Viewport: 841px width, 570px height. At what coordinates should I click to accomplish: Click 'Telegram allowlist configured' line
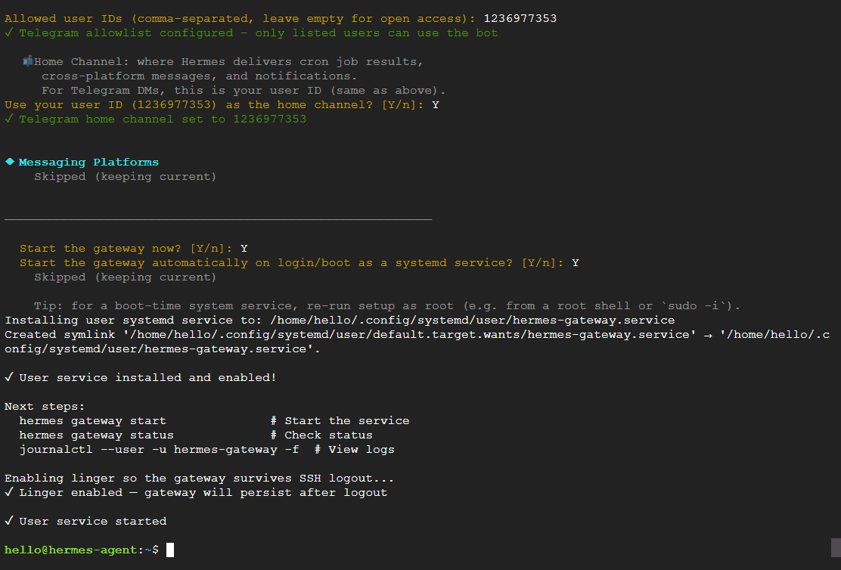pyautogui.click(x=251, y=33)
